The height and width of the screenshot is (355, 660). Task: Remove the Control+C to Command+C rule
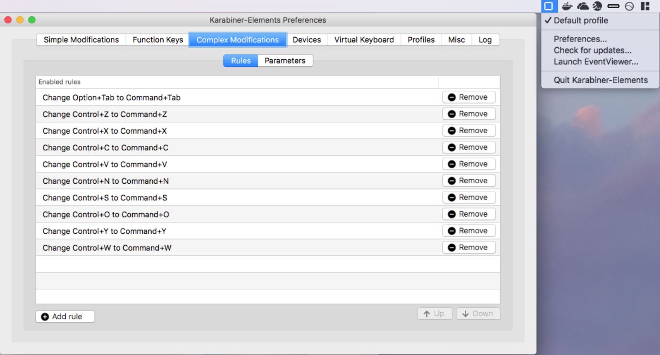(469, 147)
